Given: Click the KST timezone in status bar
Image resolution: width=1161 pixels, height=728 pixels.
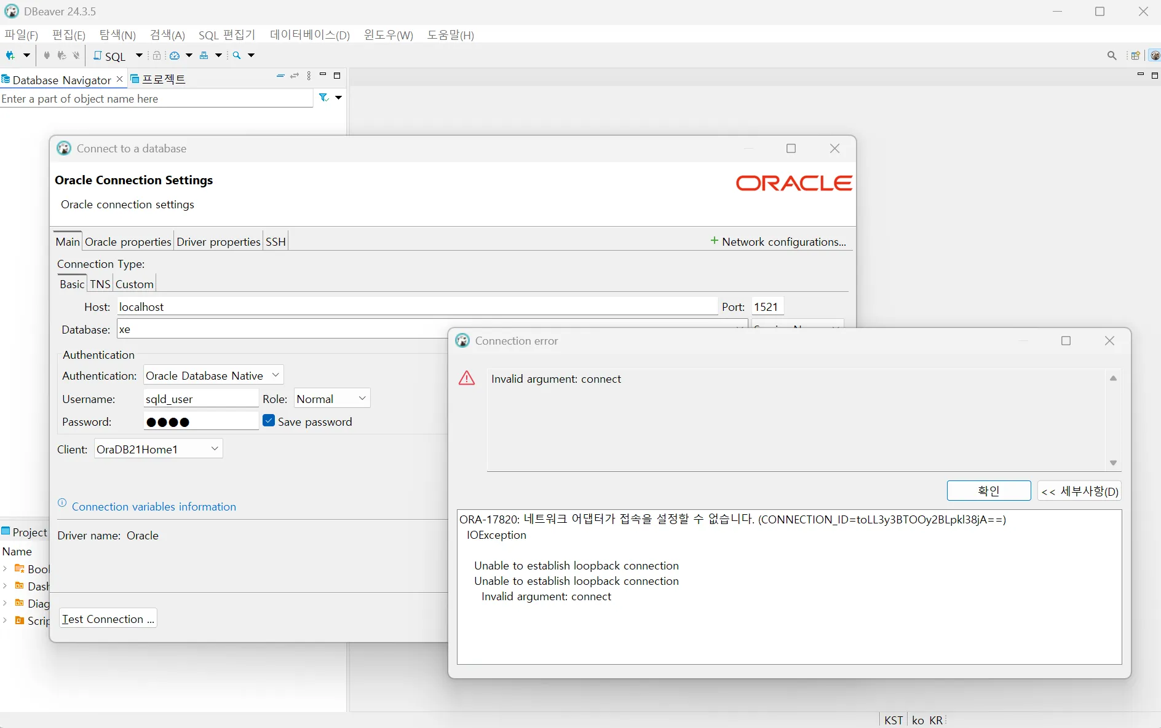Looking at the screenshot, I should (894, 720).
